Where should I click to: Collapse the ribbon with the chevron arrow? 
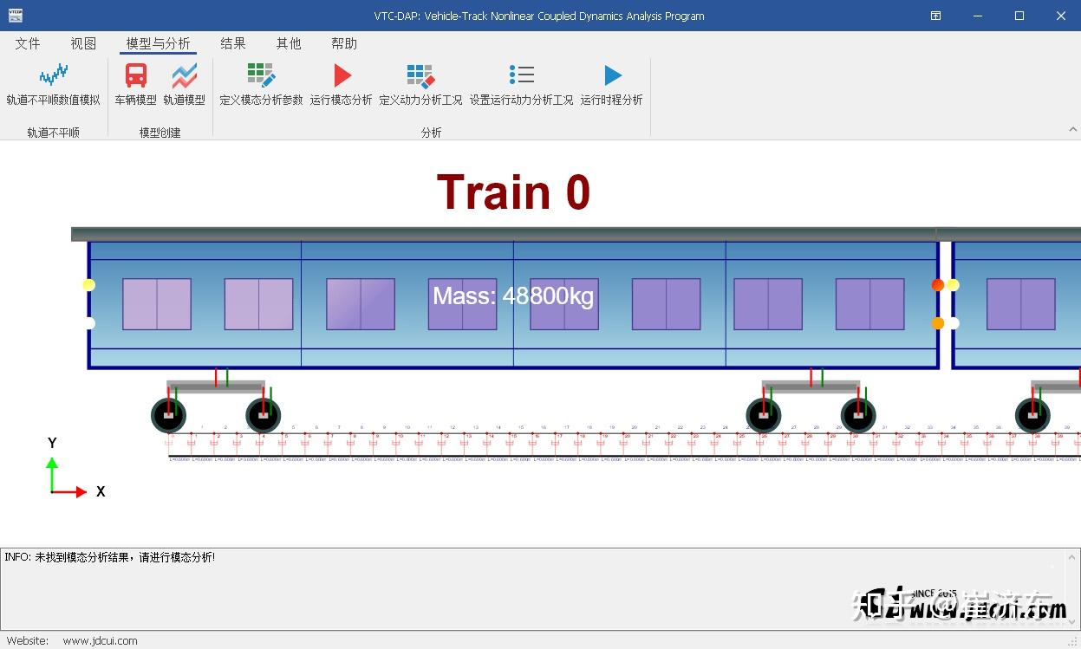tap(1075, 128)
